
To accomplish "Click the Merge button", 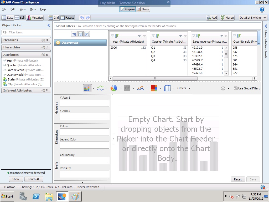I will point(227,18).
